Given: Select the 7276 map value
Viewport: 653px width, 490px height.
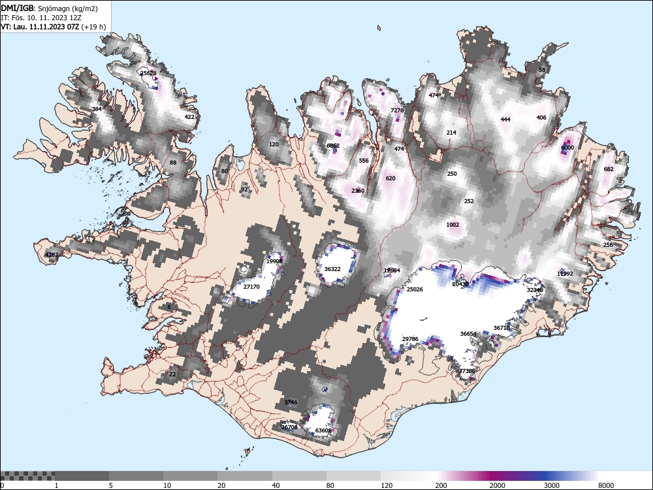Looking at the screenshot, I should (397, 110).
